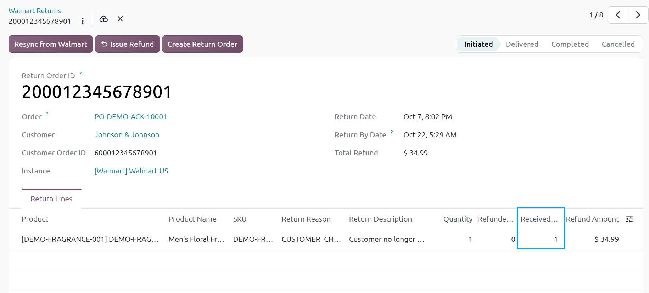Click the Men's Floral product name cell
Viewport: 649px width, 293px height.
click(x=196, y=239)
